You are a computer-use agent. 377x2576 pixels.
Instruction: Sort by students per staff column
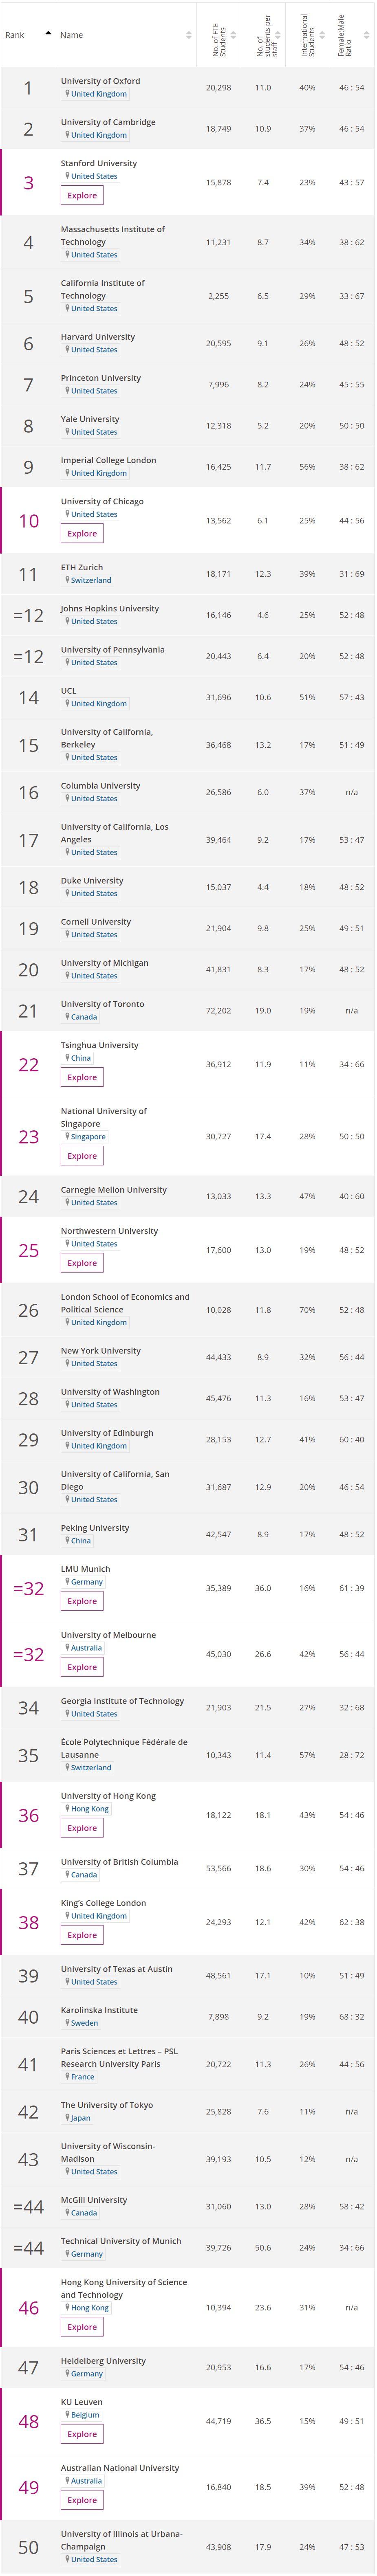tap(279, 35)
